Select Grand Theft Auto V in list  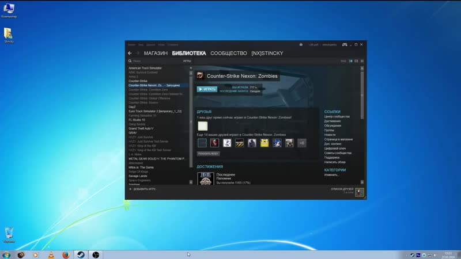[141, 128]
